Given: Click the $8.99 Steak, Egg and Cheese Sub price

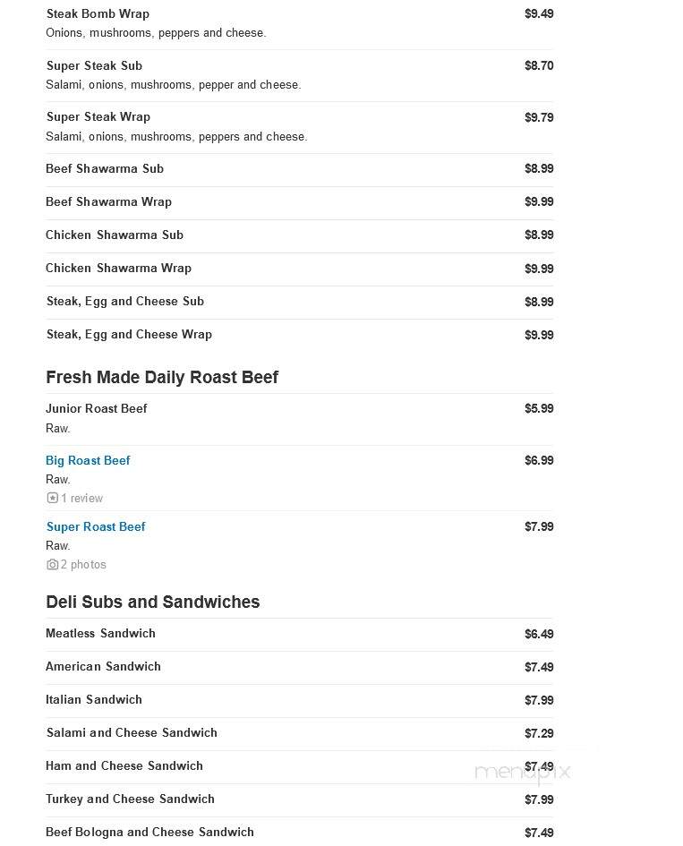Looking at the screenshot, I should 539,302.
